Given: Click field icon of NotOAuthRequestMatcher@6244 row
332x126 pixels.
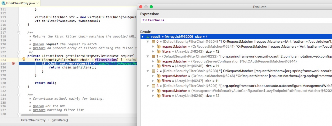Looking at the screenshot, I should pos(158,61).
